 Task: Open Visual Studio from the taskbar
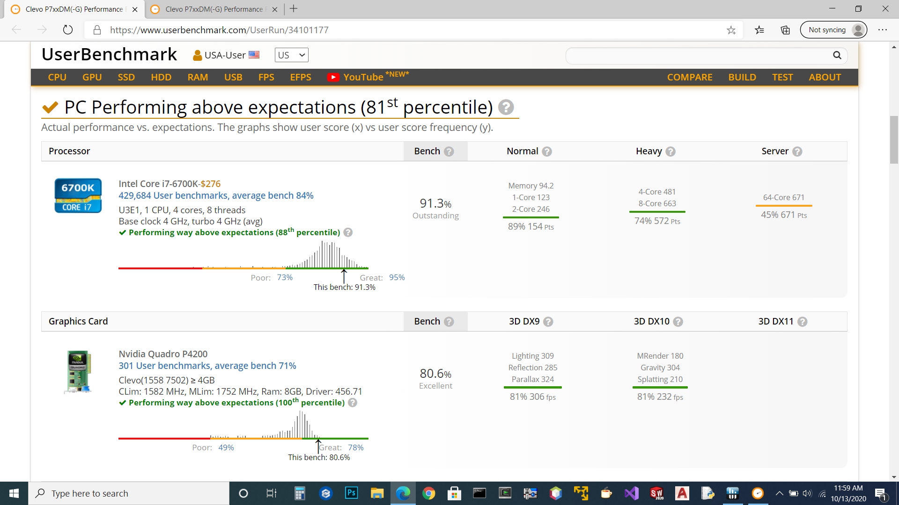pyautogui.click(x=631, y=493)
